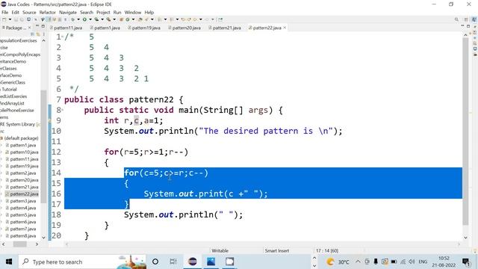Open the Photos app on the taskbar

pyautogui.click(x=211, y=262)
